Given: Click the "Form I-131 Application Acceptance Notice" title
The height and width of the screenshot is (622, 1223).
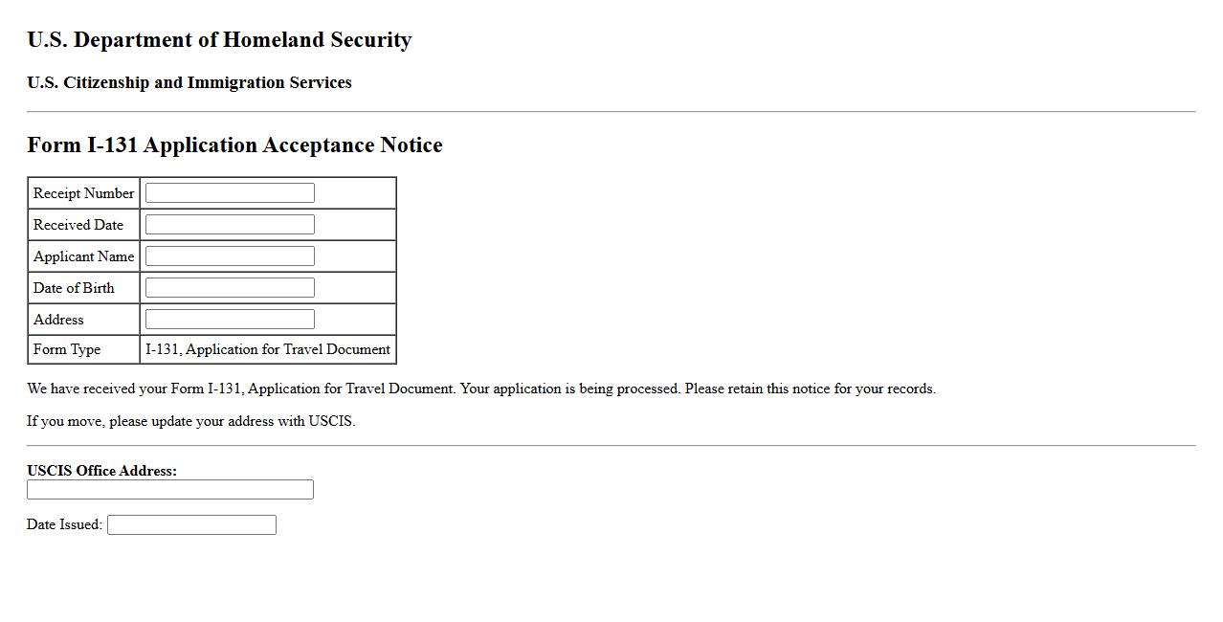Looking at the screenshot, I should [x=234, y=145].
